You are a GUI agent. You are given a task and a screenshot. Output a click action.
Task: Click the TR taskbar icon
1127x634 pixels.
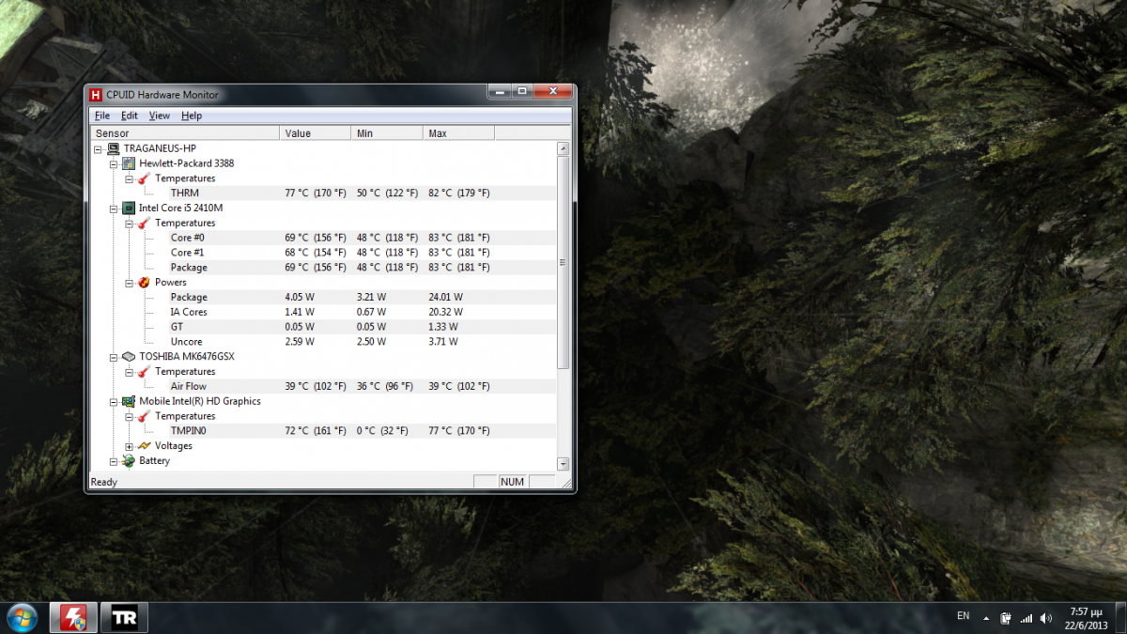pyautogui.click(x=123, y=618)
